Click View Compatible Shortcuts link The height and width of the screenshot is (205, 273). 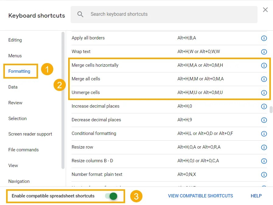click(201, 196)
